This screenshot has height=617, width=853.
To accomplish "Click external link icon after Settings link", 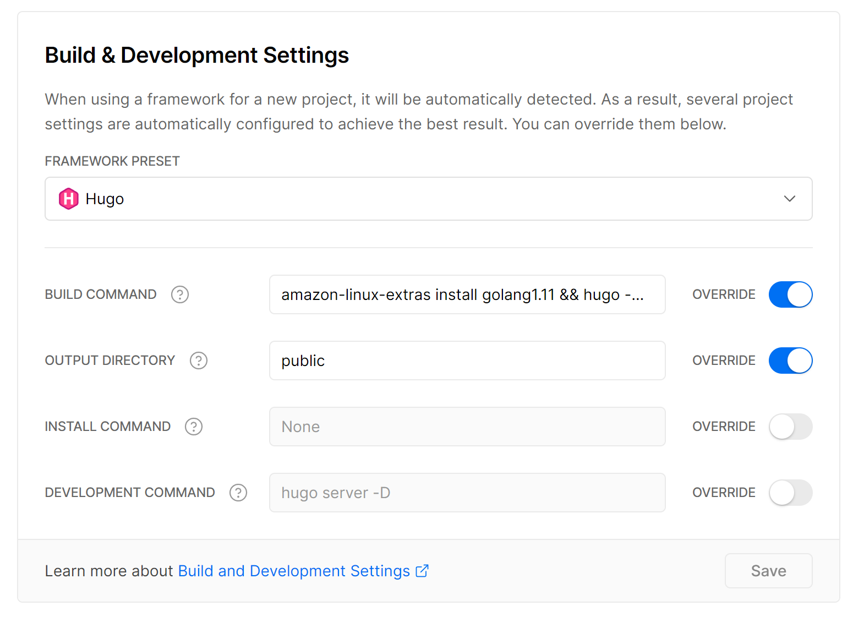I will click(422, 571).
